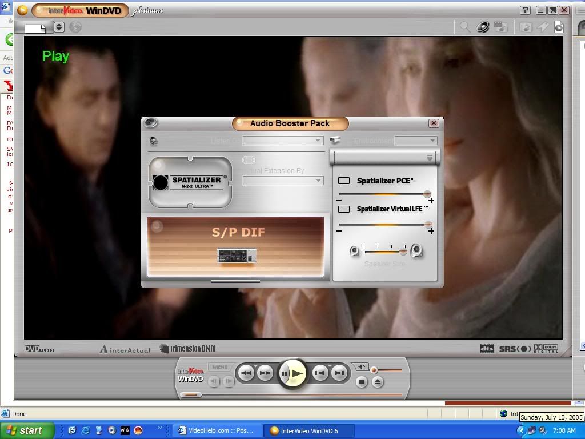Click the playback seek bar handle
The height and width of the screenshot is (439, 585).
[x=191, y=394]
